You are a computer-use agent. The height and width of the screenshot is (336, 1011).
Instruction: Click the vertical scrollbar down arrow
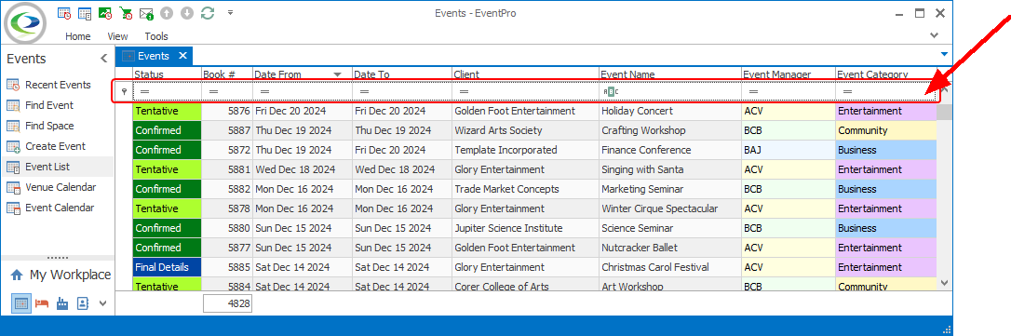pos(945,282)
